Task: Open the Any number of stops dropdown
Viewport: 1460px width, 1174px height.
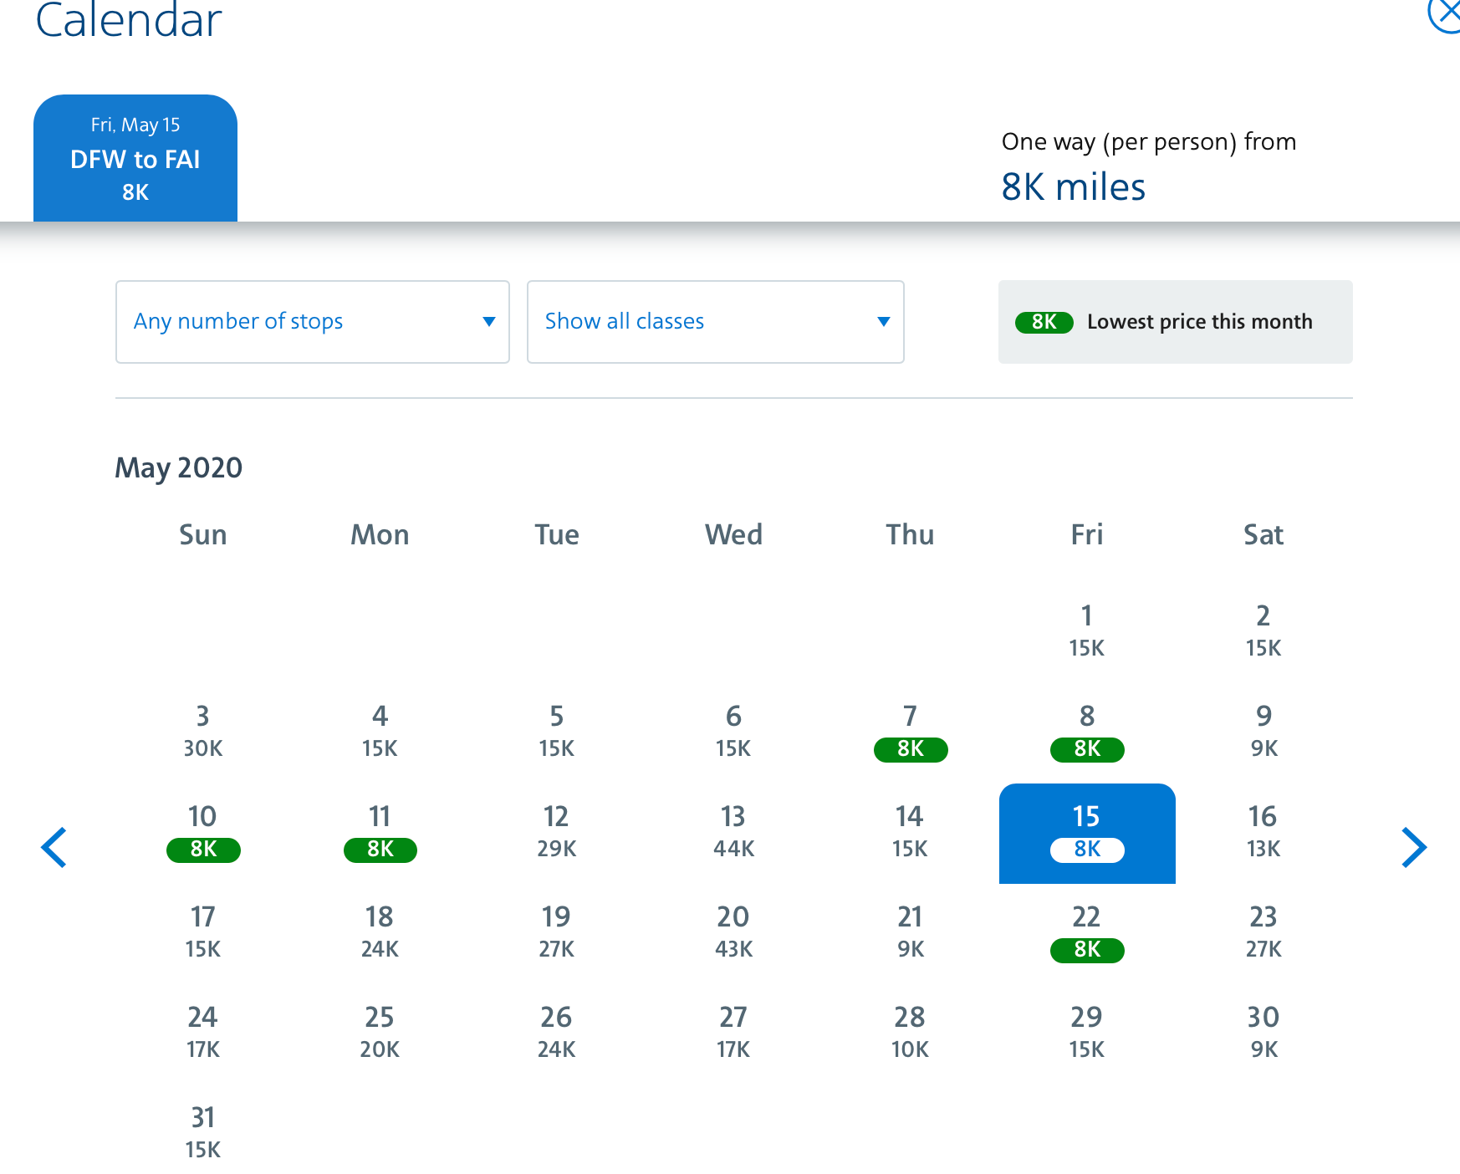Action: pos(313,322)
